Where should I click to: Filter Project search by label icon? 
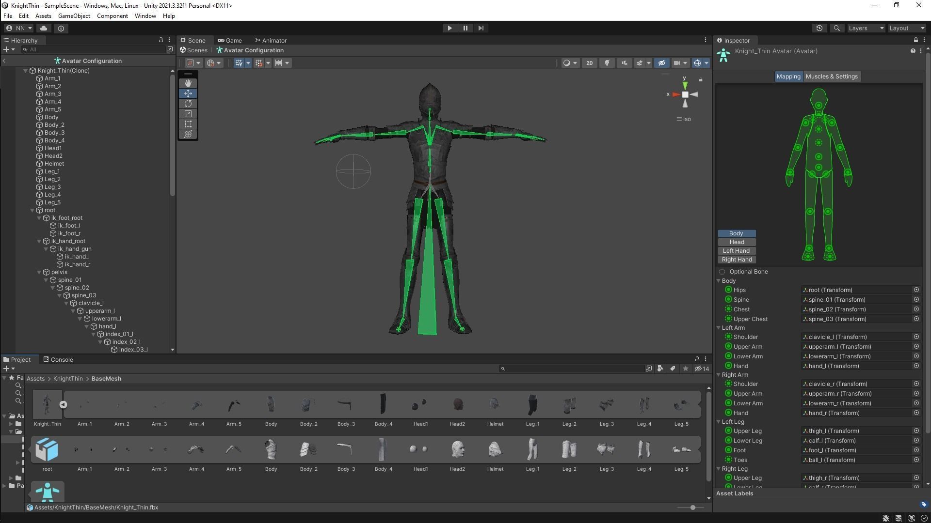click(673, 369)
